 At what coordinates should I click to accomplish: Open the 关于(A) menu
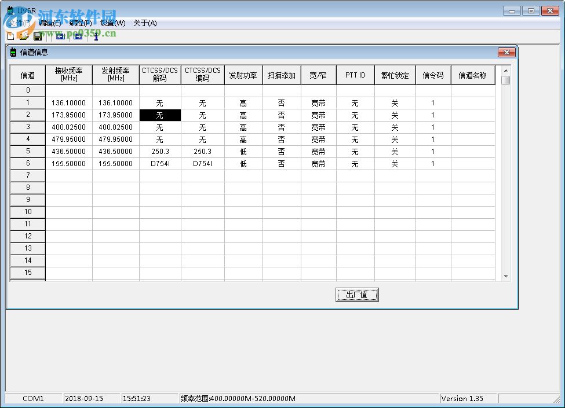tap(145, 23)
